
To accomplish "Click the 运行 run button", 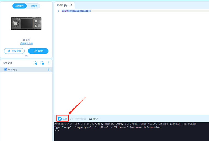I will pyautogui.click(x=62, y=119).
